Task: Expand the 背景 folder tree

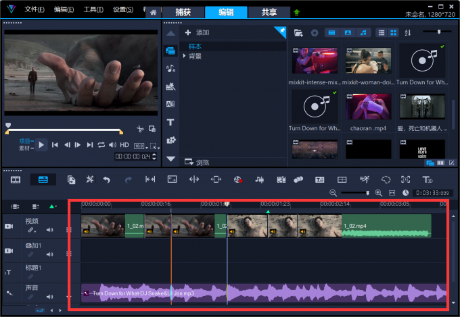Action: [x=184, y=55]
